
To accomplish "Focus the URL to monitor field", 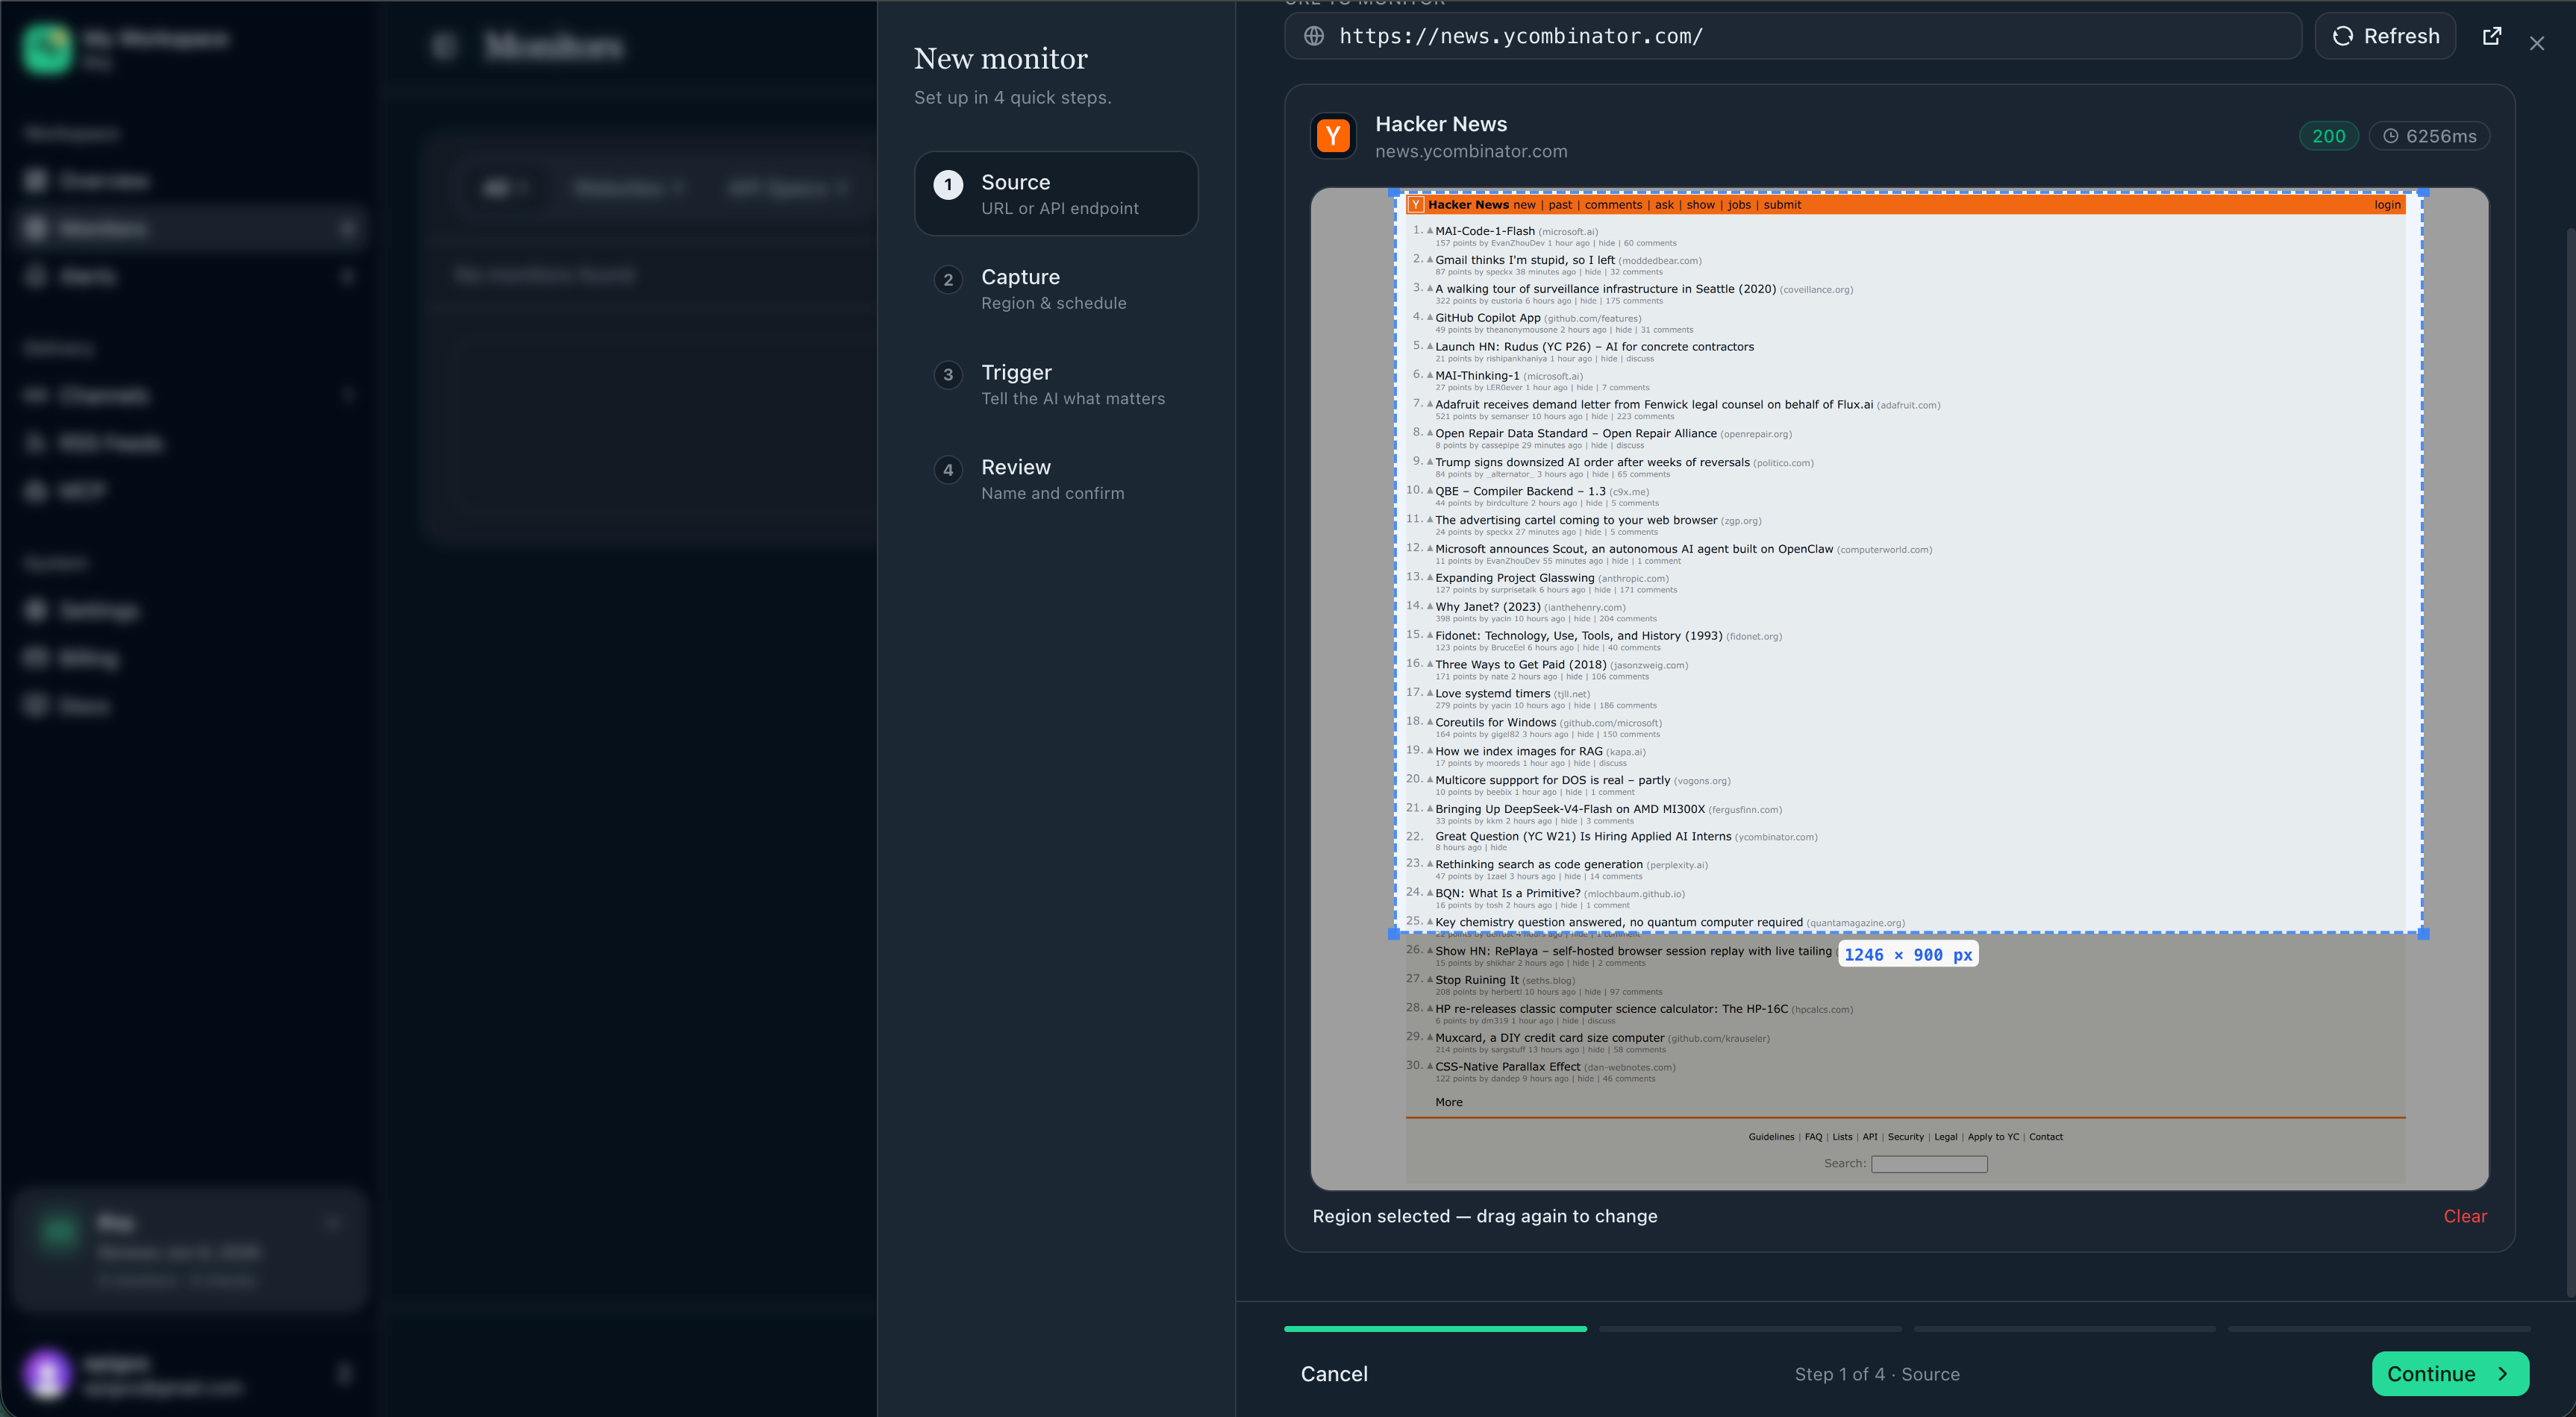I will (1793, 36).
